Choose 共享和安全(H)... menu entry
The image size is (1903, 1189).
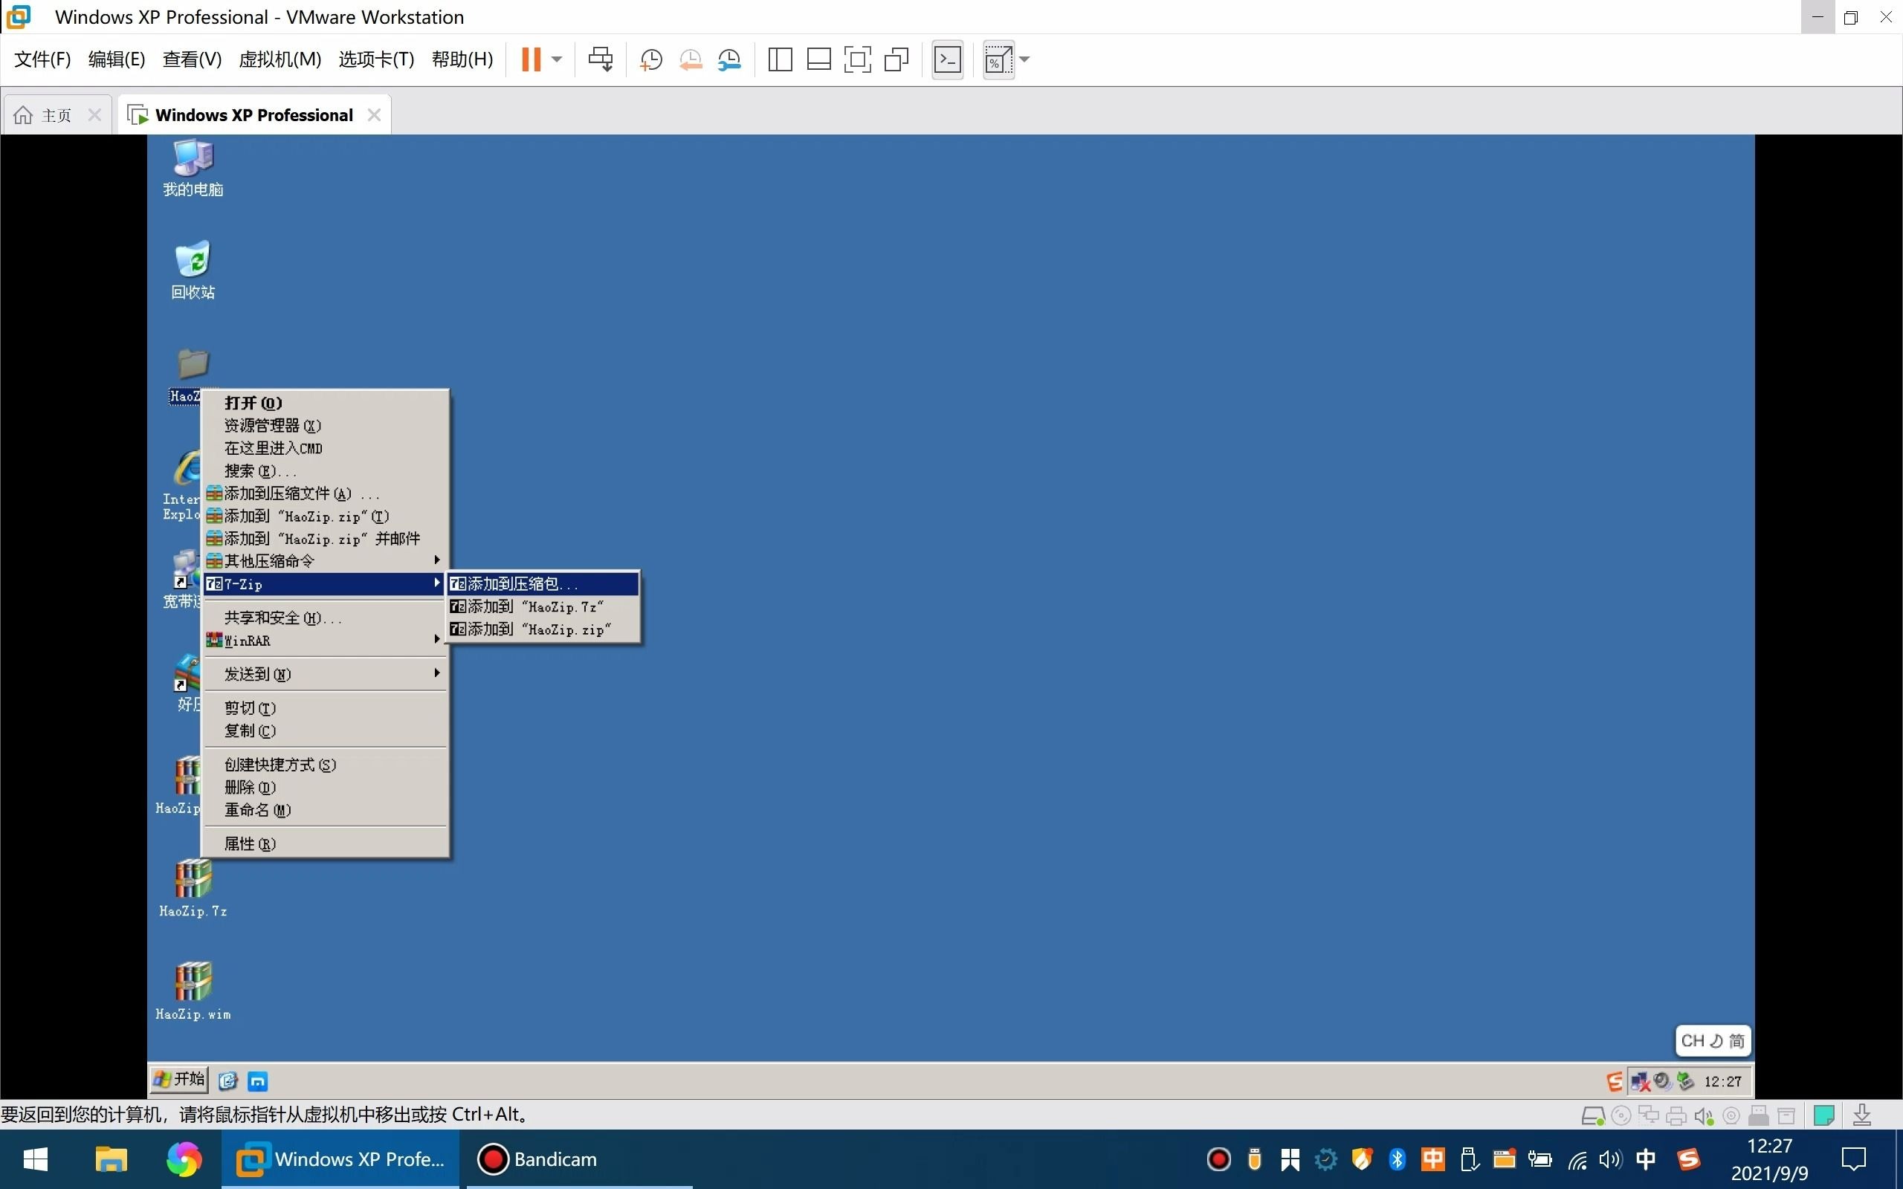point(326,618)
